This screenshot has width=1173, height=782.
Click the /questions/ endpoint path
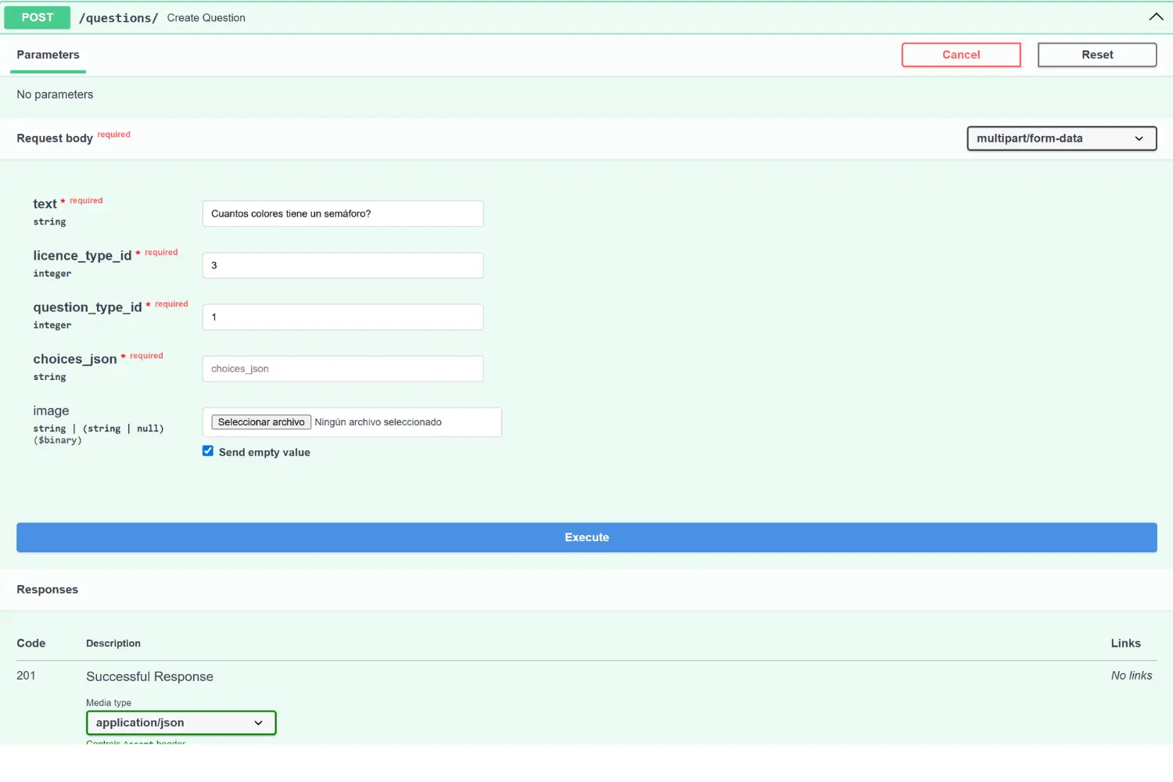pos(118,17)
